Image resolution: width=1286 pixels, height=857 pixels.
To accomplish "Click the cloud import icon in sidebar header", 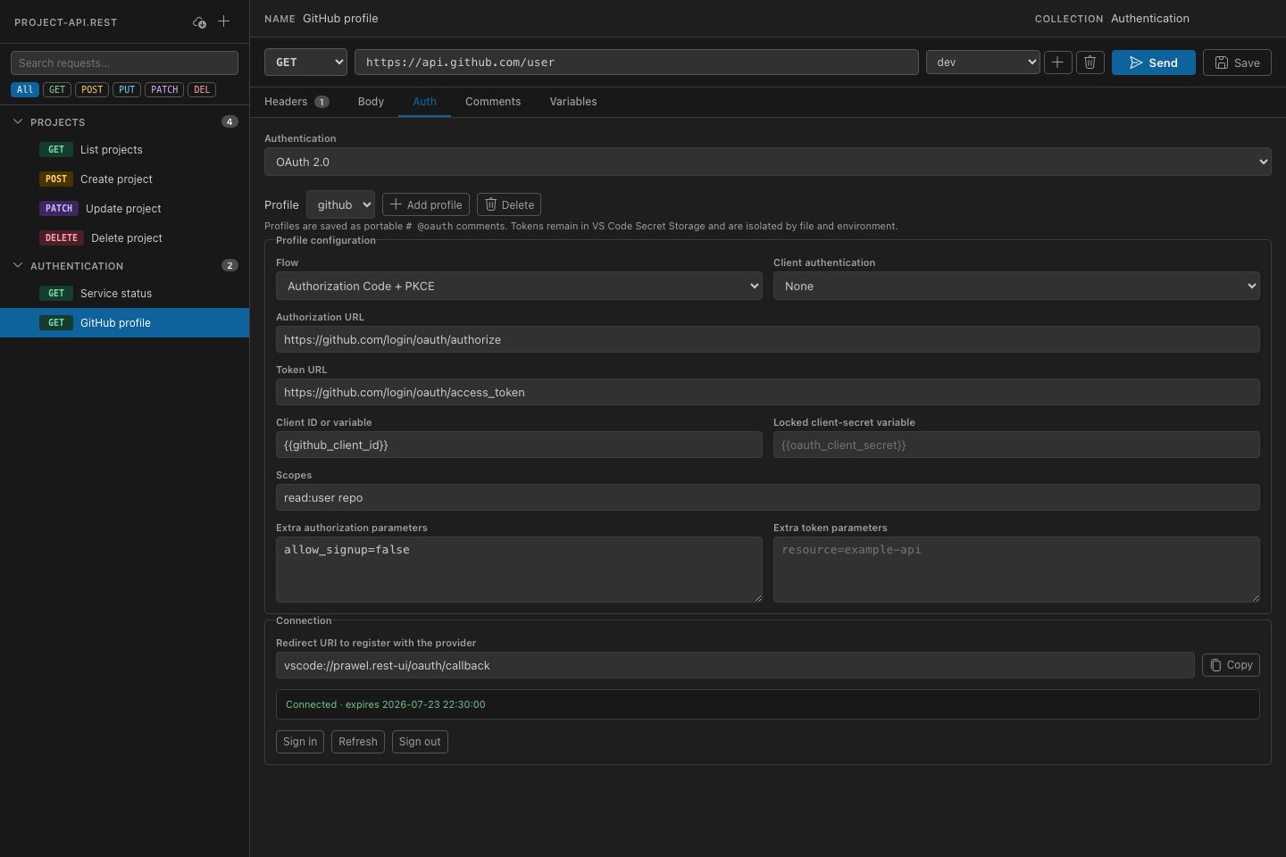I will (200, 21).
